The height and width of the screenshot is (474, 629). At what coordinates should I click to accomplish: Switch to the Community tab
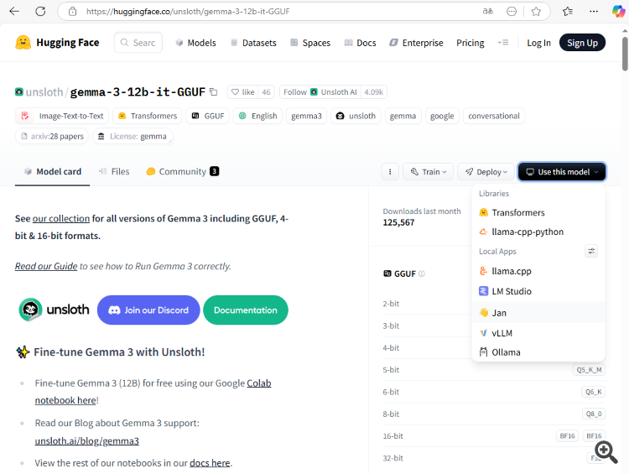(x=183, y=172)
